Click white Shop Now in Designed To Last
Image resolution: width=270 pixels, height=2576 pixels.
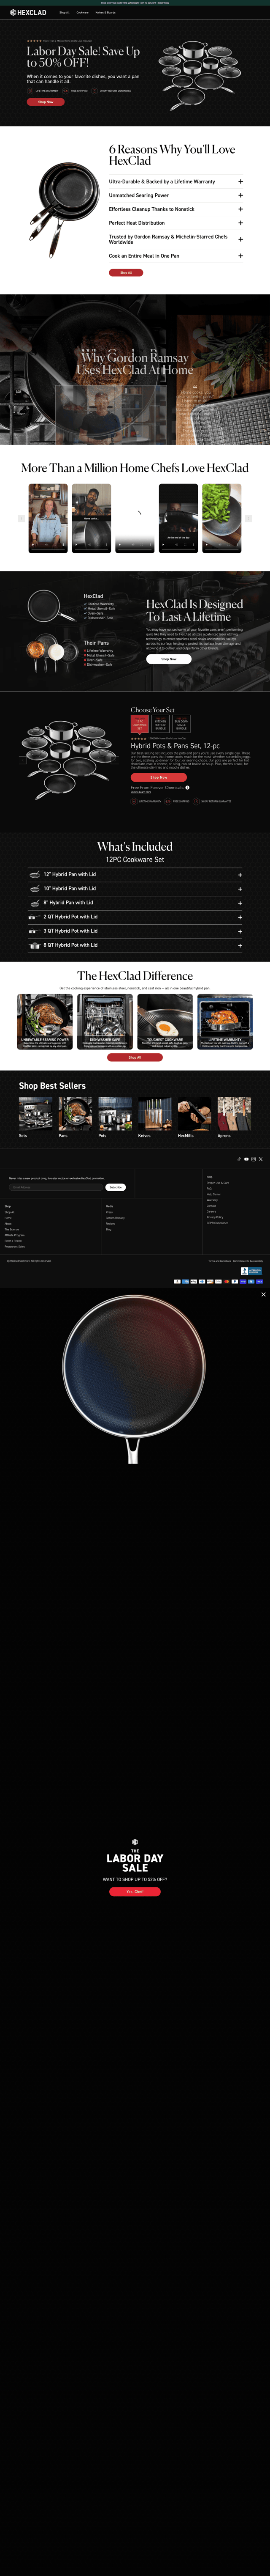click(x=168, y=659)
